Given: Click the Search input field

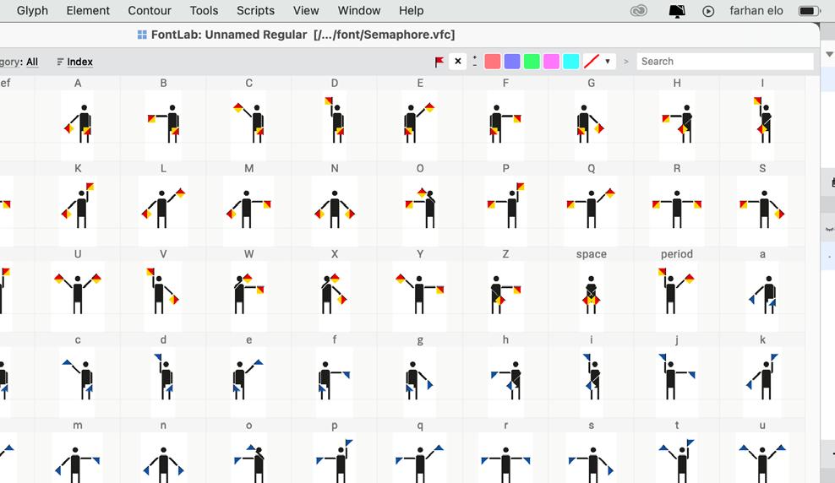Looking at the screenshot, I should tap(725, 62).
